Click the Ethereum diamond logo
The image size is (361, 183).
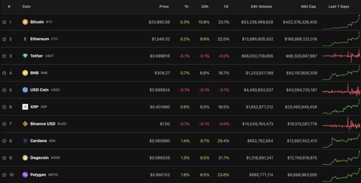[x=25, y=39]
